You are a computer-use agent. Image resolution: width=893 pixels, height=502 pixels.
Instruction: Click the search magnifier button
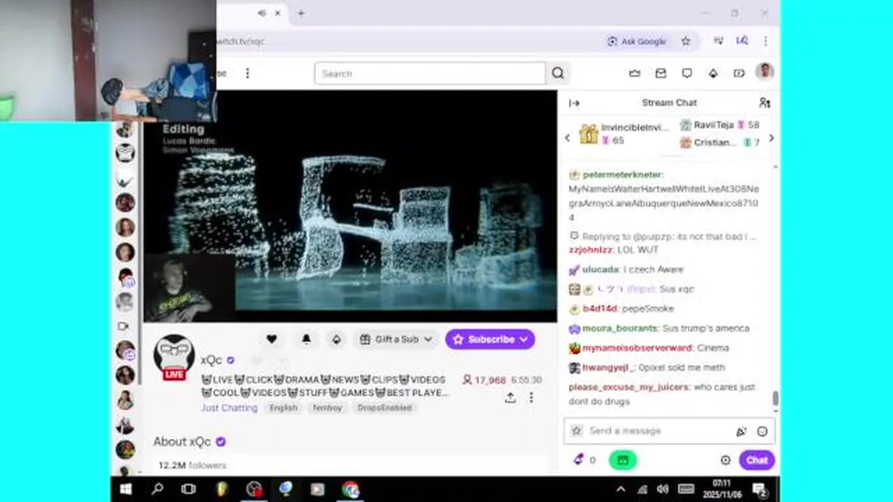click(x=558, y=73)
